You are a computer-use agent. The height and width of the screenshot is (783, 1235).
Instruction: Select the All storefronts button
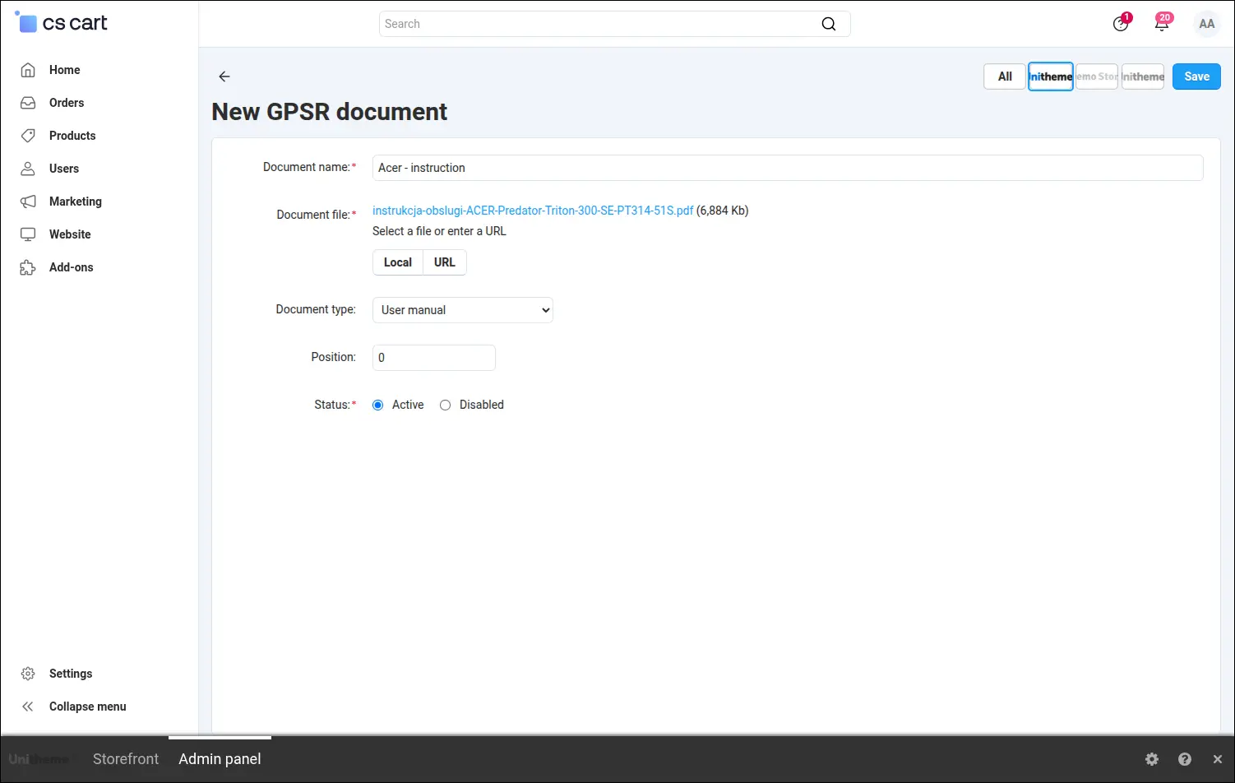pos(1005,76)
